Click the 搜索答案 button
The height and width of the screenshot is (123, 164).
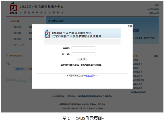tap(20, 69)
